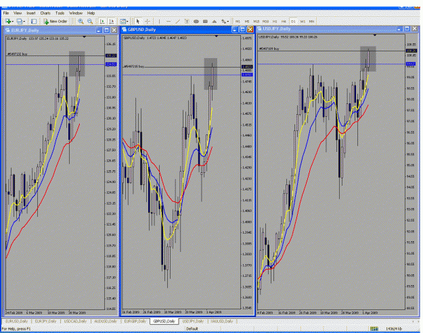
Task: Open the View menu
Action: pyautogui.click(x=18, y=13)
